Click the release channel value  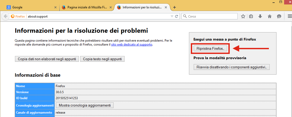click(x=60, y=113)
